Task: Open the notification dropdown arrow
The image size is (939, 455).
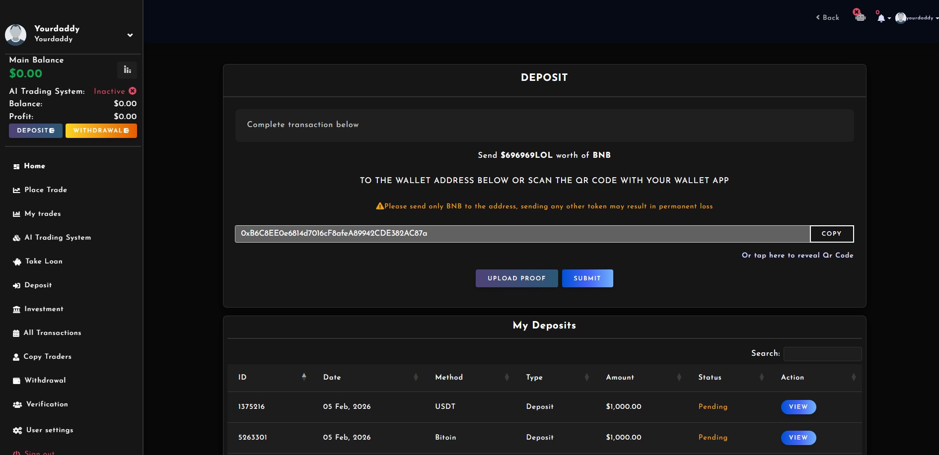Action: [888, 19]
